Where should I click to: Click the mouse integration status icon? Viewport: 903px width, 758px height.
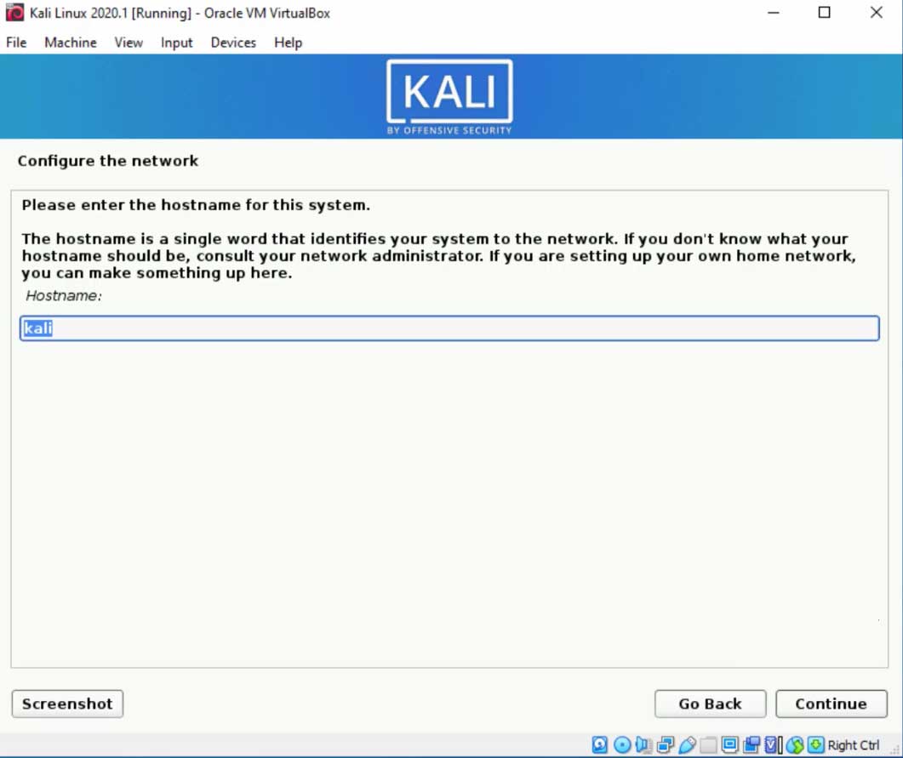point(795,744)
